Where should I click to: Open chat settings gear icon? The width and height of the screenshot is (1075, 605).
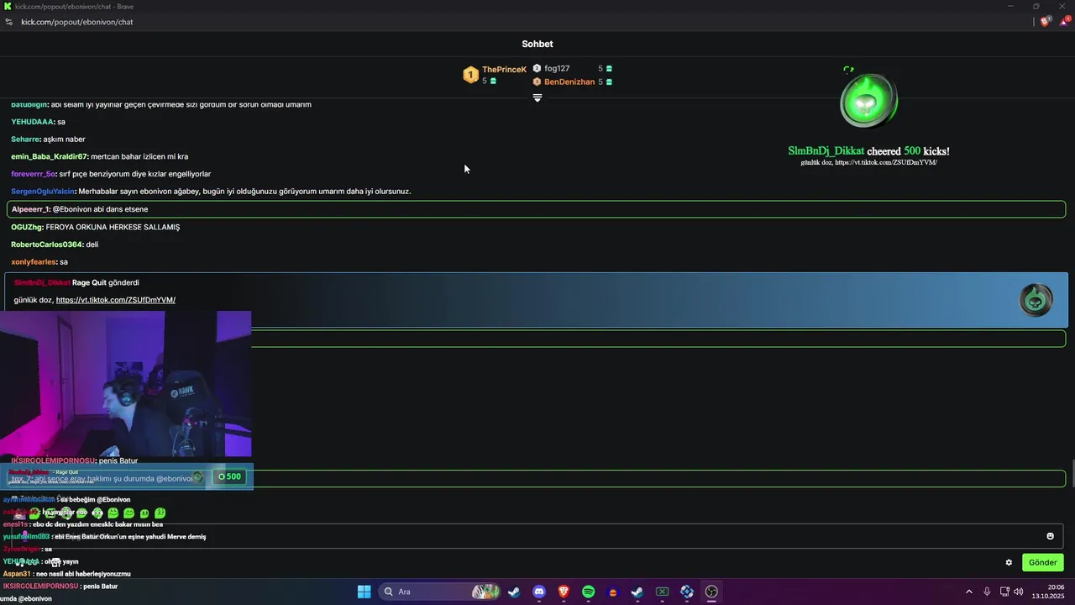[x=1009, y=562]
